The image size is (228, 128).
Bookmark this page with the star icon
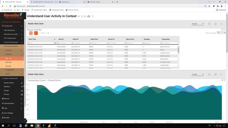click(x=209, y=6)
